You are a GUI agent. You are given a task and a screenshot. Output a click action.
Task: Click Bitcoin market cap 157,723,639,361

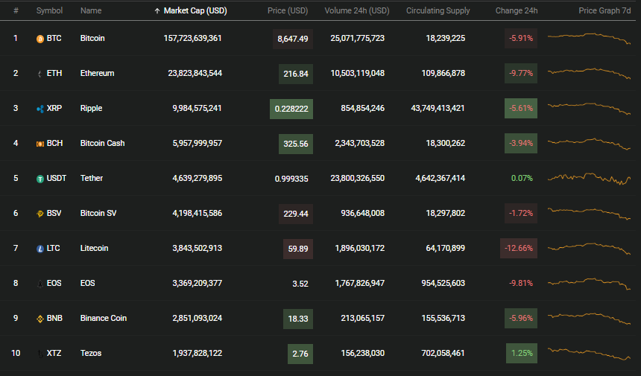pyautogui.click(x=192, y=39)
